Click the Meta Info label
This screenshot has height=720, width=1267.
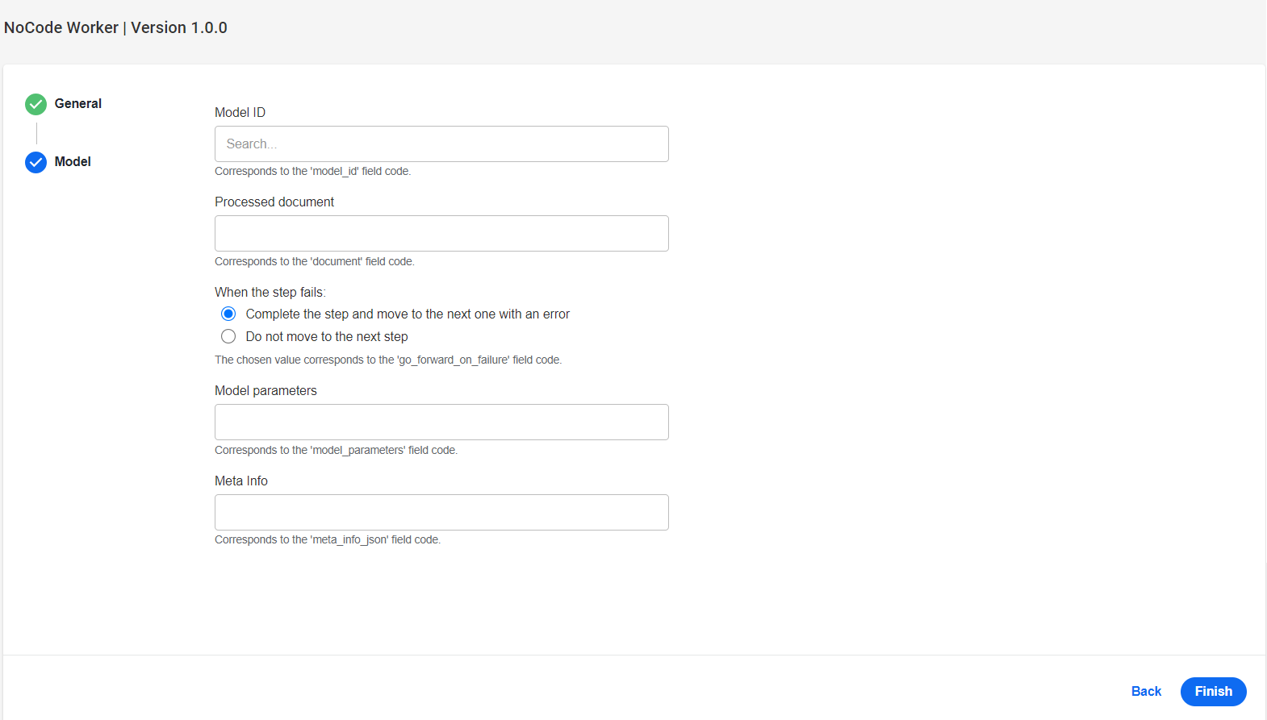[241, 481]
